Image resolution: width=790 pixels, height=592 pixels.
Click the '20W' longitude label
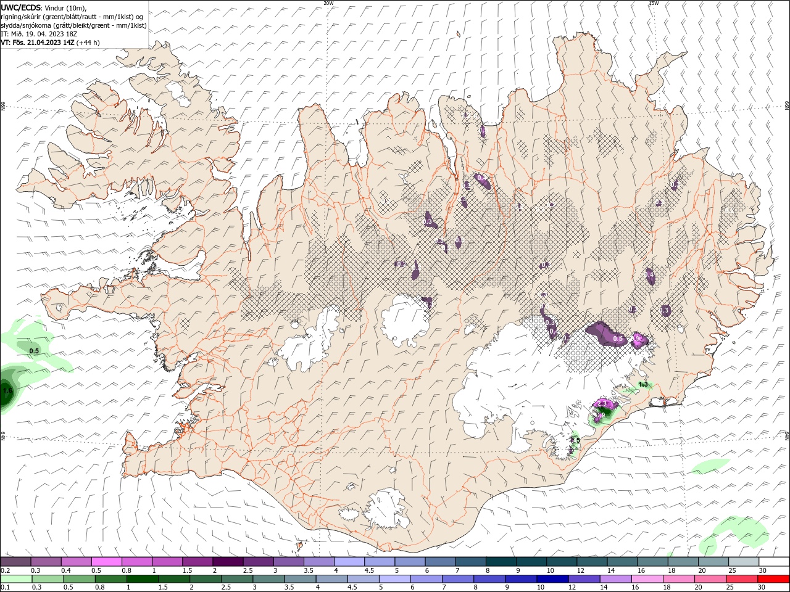[x=328, y=3]
